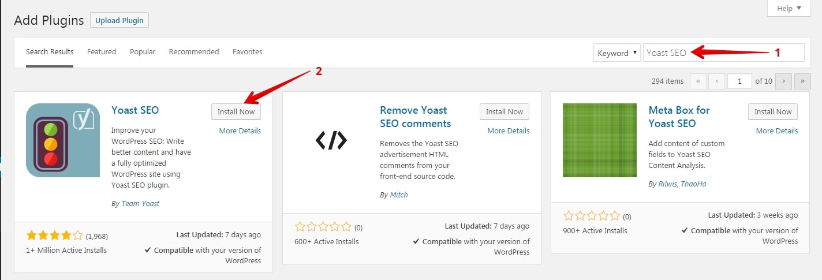The image size is (822, 280).
Task: Open the Team Yoast author link
Action: (140, 204)
